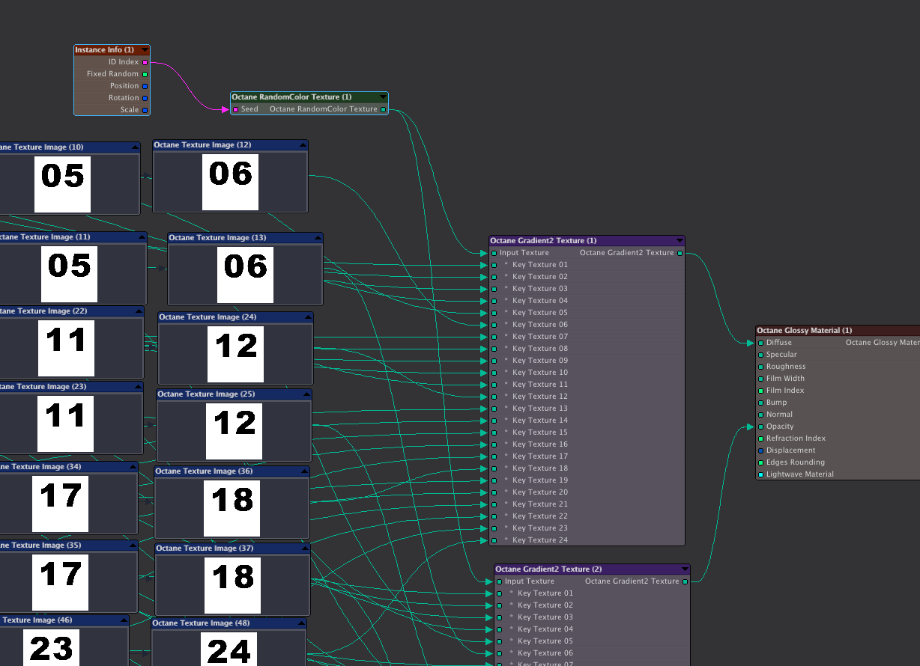Image resolution: width=920 pixels, height=666 pixels.
Task: Select the 18 thumbnail in Texture Image (37)
Action: 232,585
